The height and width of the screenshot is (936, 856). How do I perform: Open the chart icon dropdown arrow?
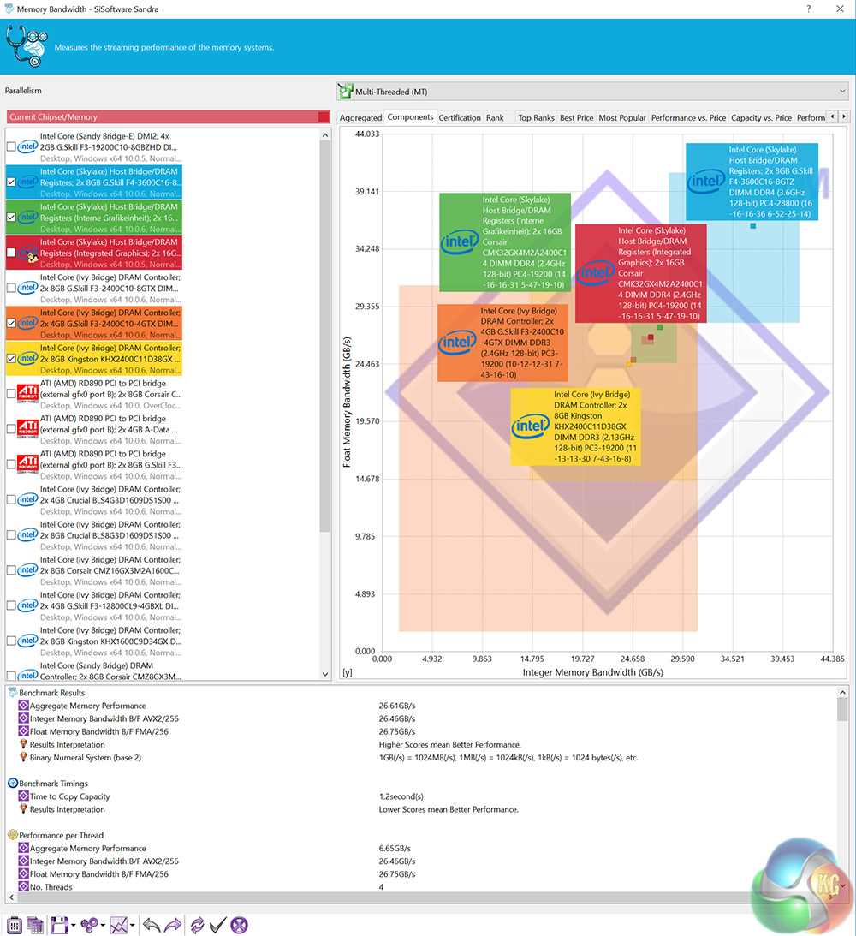tap(132, 926)
